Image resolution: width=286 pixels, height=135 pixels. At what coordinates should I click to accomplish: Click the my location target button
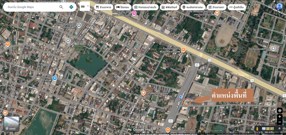(x=280, y=111)
